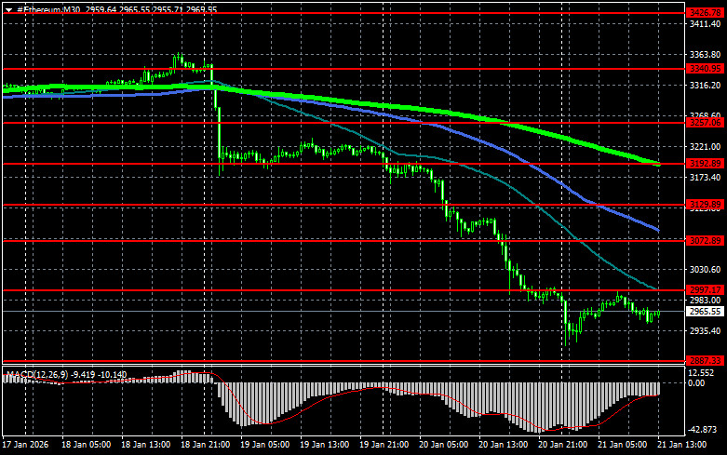Click the 18 Jan 05:00 time label

pos(87,445)
